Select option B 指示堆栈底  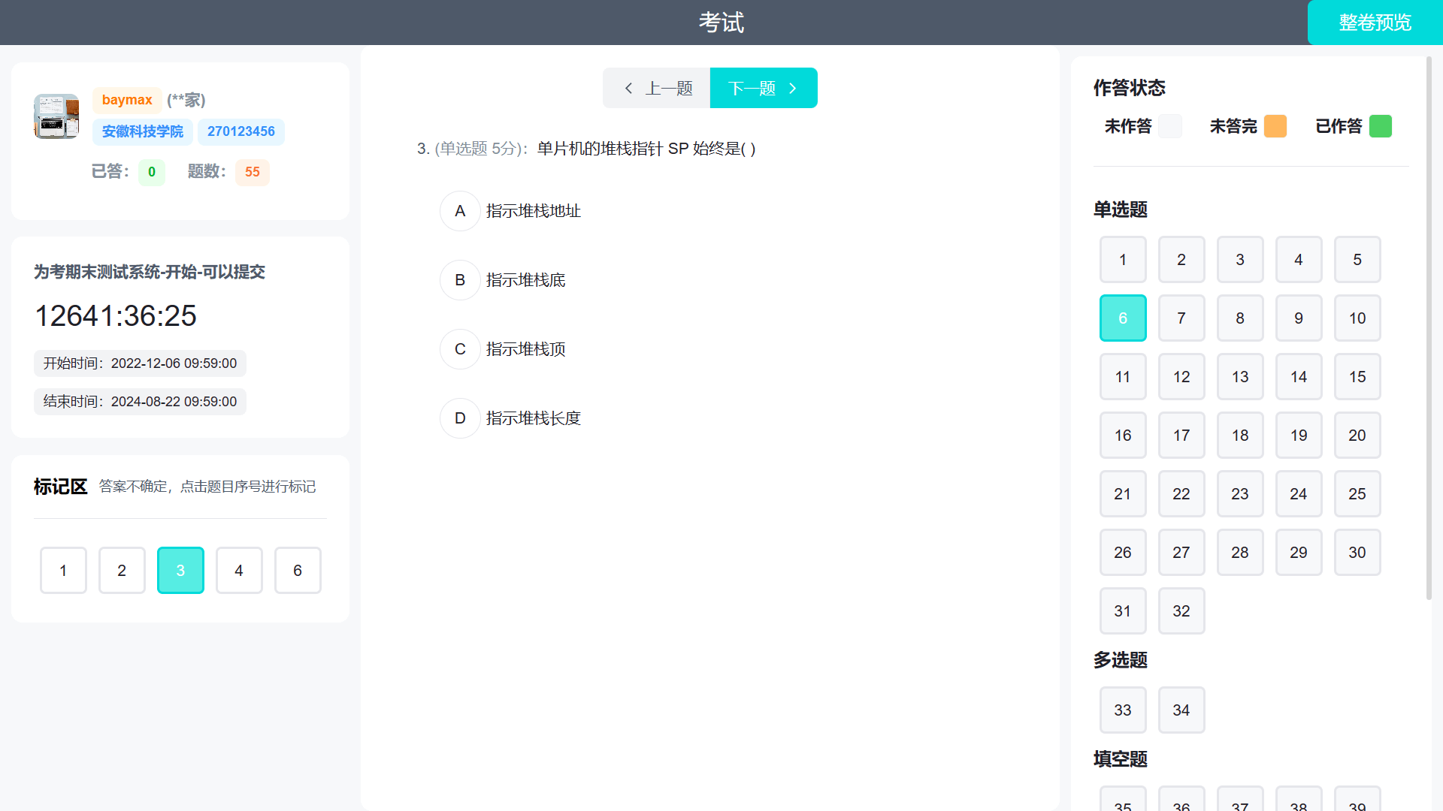(x=460, y=280)
